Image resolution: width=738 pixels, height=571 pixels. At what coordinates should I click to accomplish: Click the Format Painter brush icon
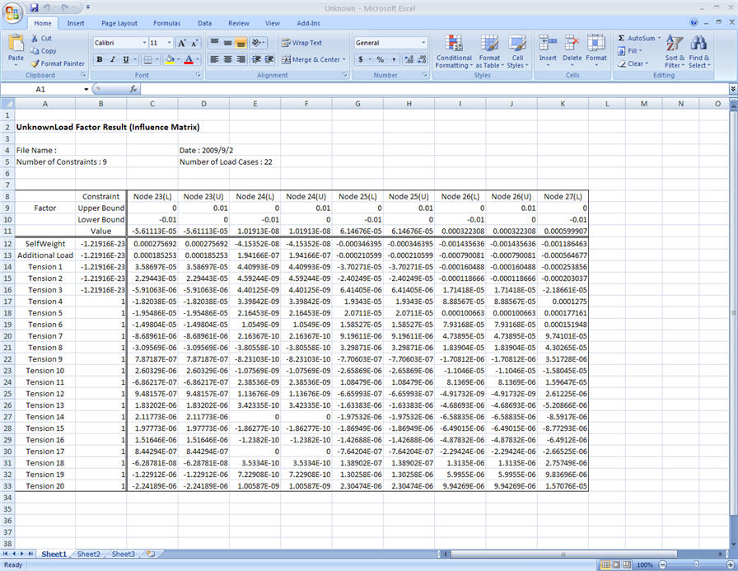click(35, 63)
